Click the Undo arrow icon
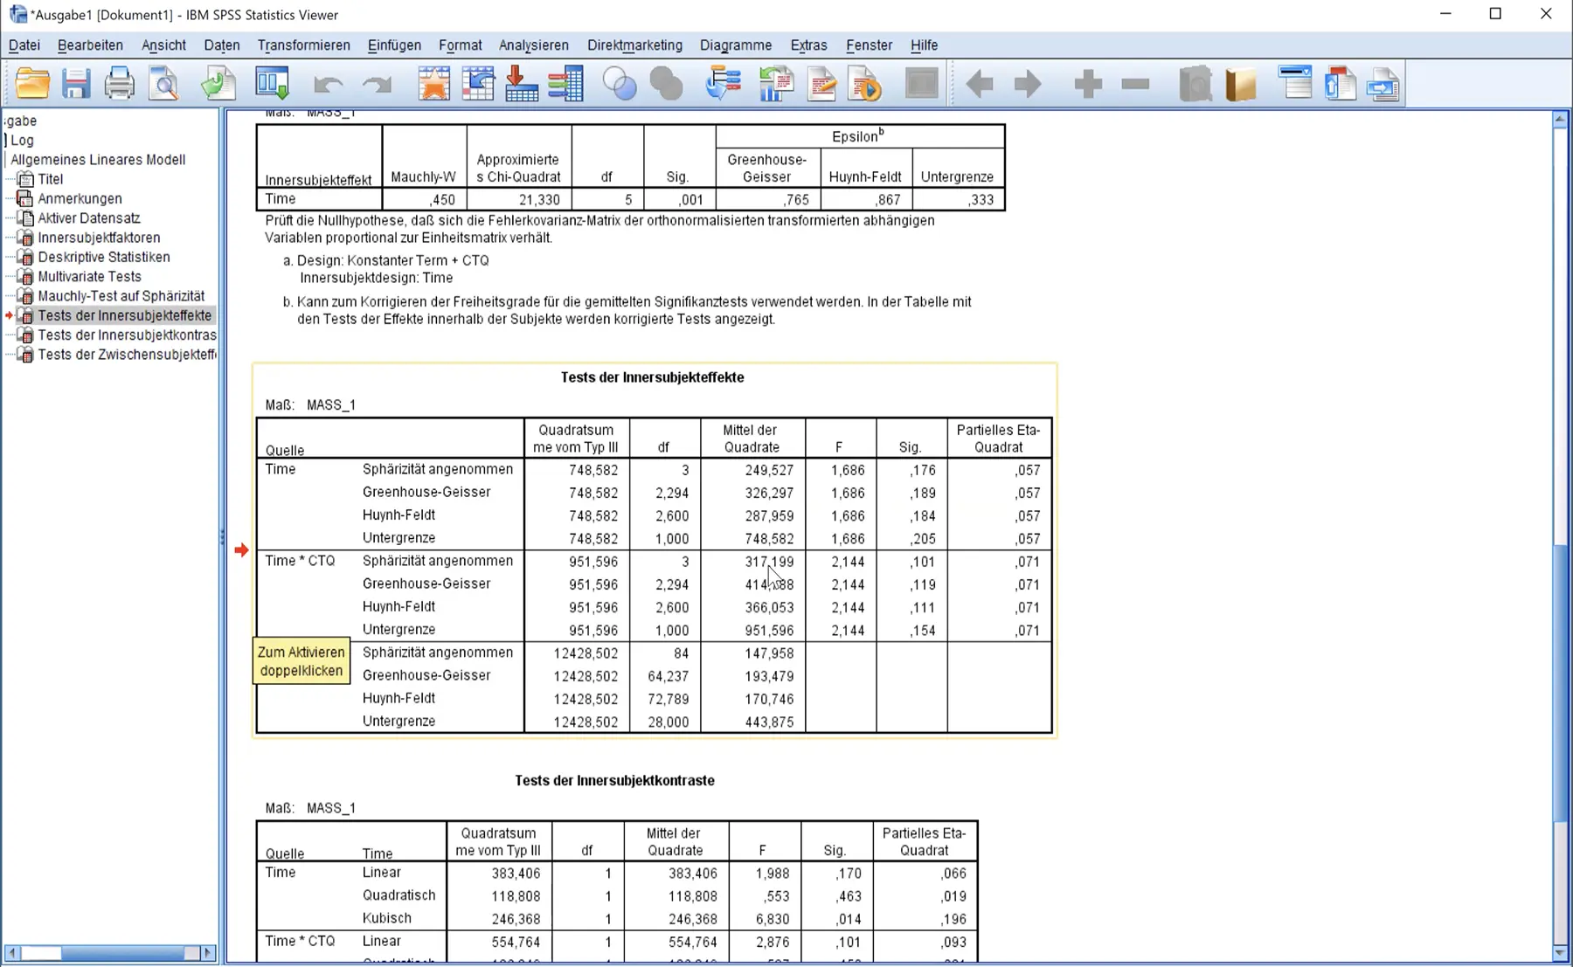 [x=328, y=84]
